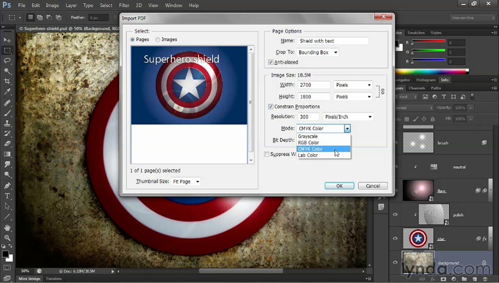This screenshot has height=283, width=499.
Task: Select the Gradient tool
Action: (7, 154)
